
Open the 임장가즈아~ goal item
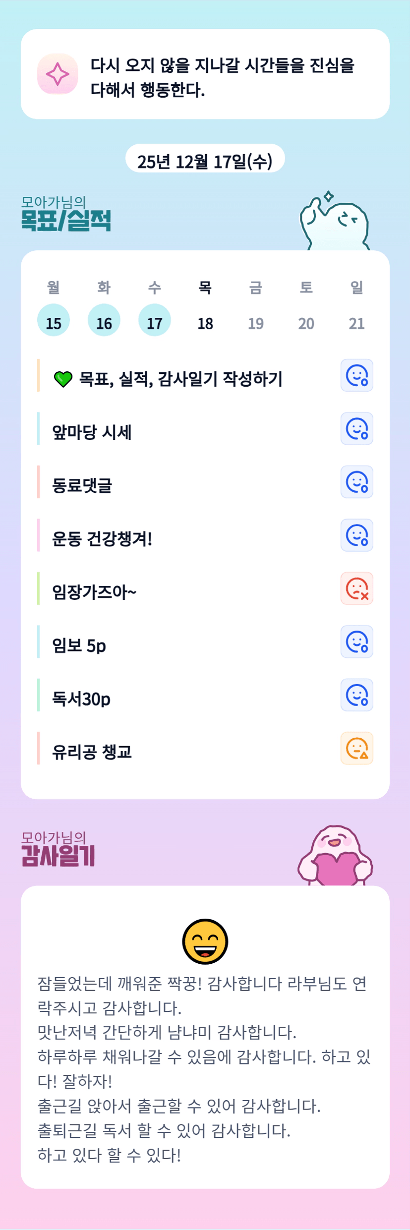pyautogui.click(x=94, y=592)
